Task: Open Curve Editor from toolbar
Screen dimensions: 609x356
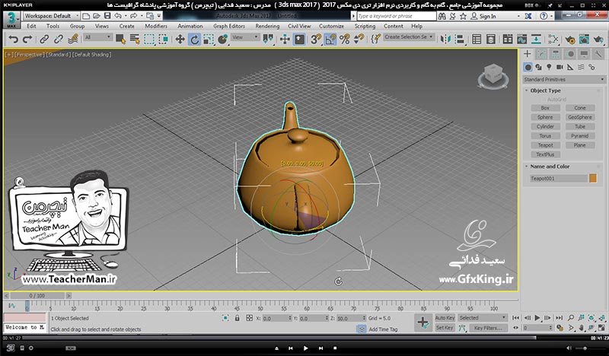Action: pos(521,40)
